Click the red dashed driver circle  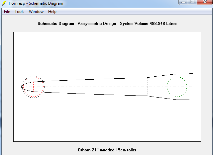33,87
